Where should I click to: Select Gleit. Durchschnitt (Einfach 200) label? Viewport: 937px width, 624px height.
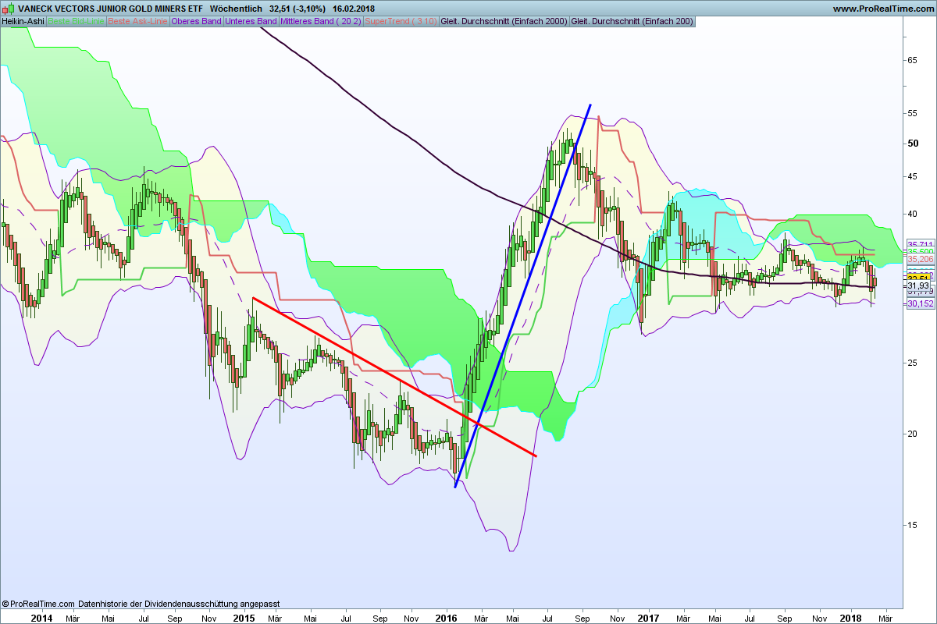pos(632,21)
